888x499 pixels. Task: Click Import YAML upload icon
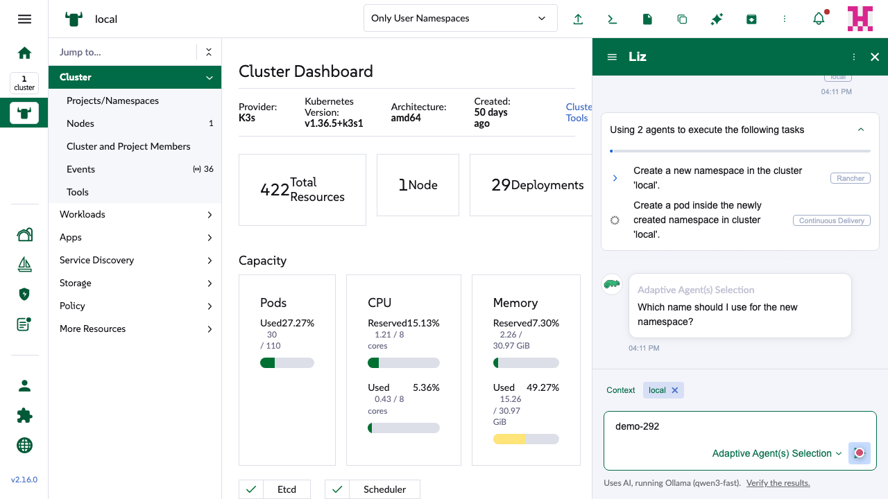click(x=578, y=19)
